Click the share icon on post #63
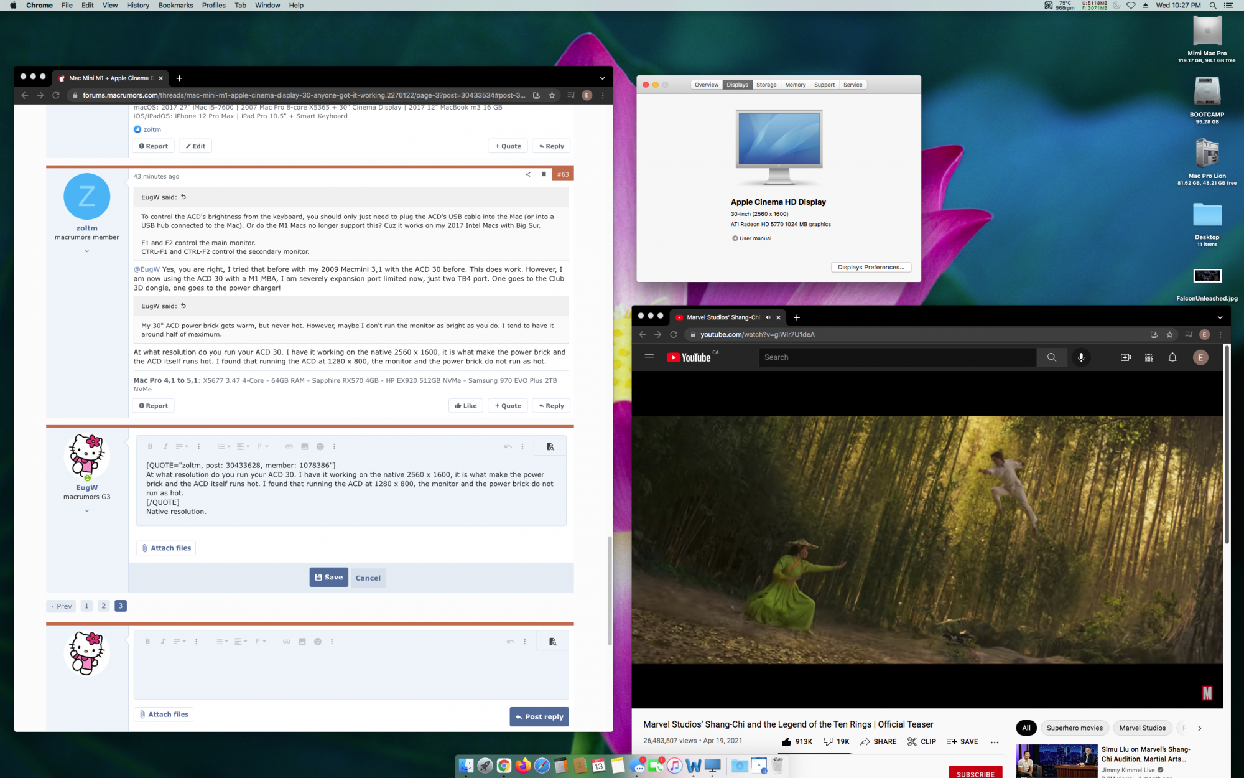This screenshot has height=778, width=1244. [528, 174]
